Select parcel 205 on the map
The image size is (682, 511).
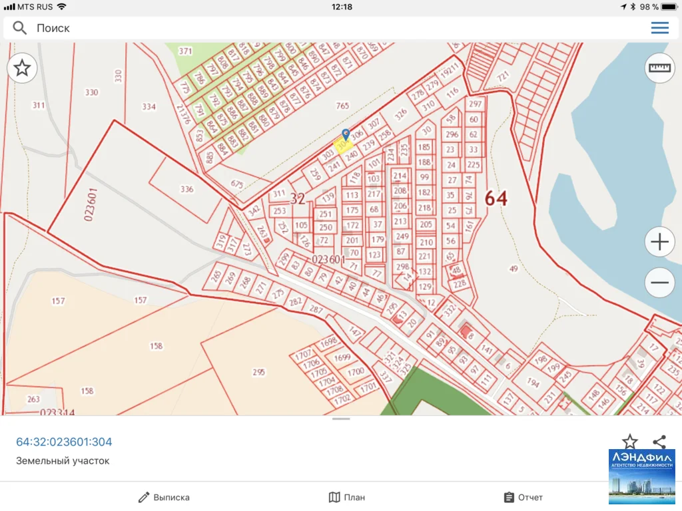click(426, 224)
